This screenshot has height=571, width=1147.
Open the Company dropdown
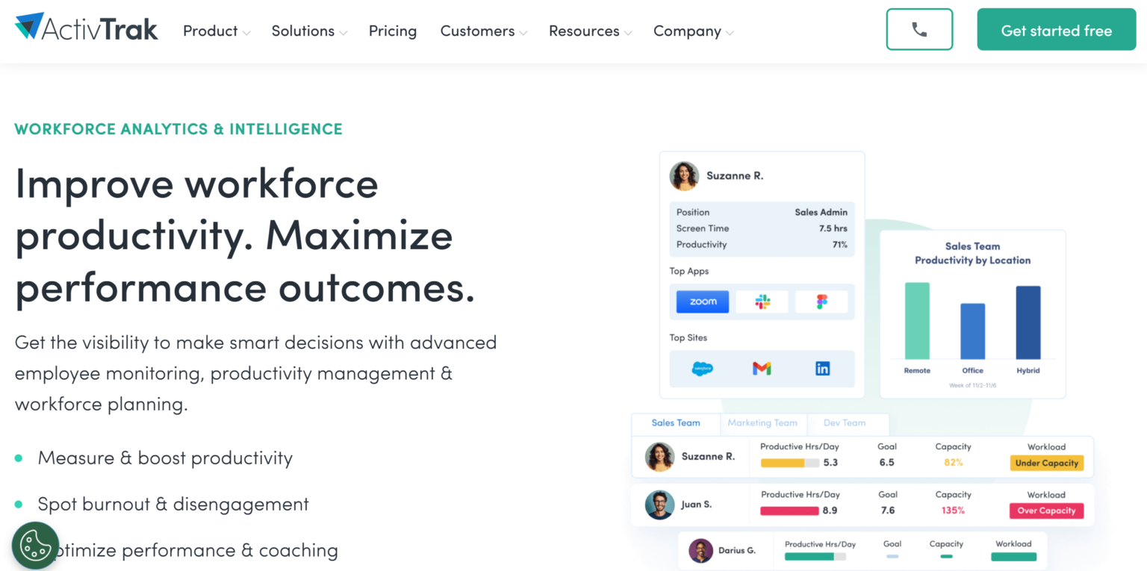pos(691,31)
